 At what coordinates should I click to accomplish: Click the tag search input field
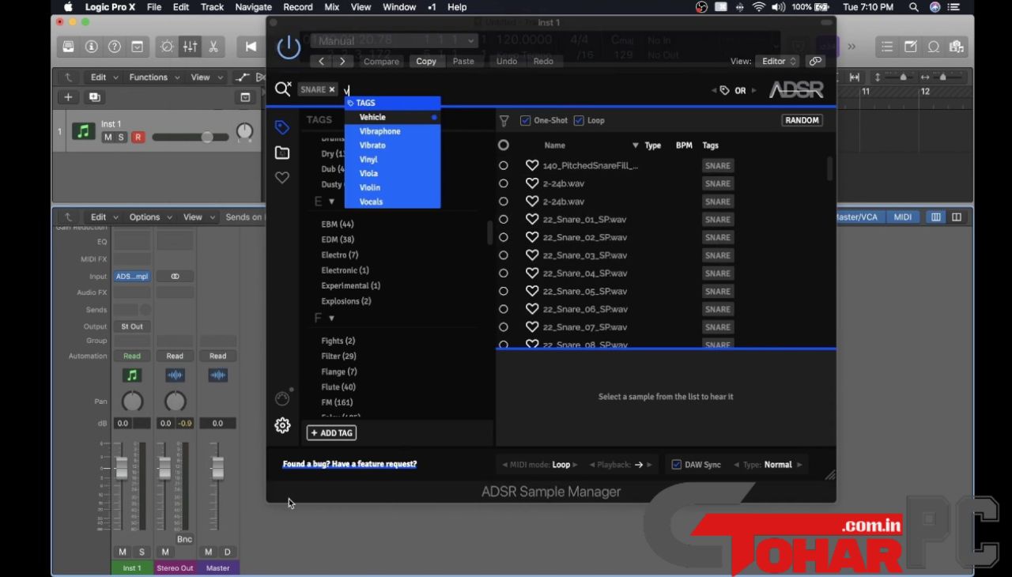(x=522, y=89)
